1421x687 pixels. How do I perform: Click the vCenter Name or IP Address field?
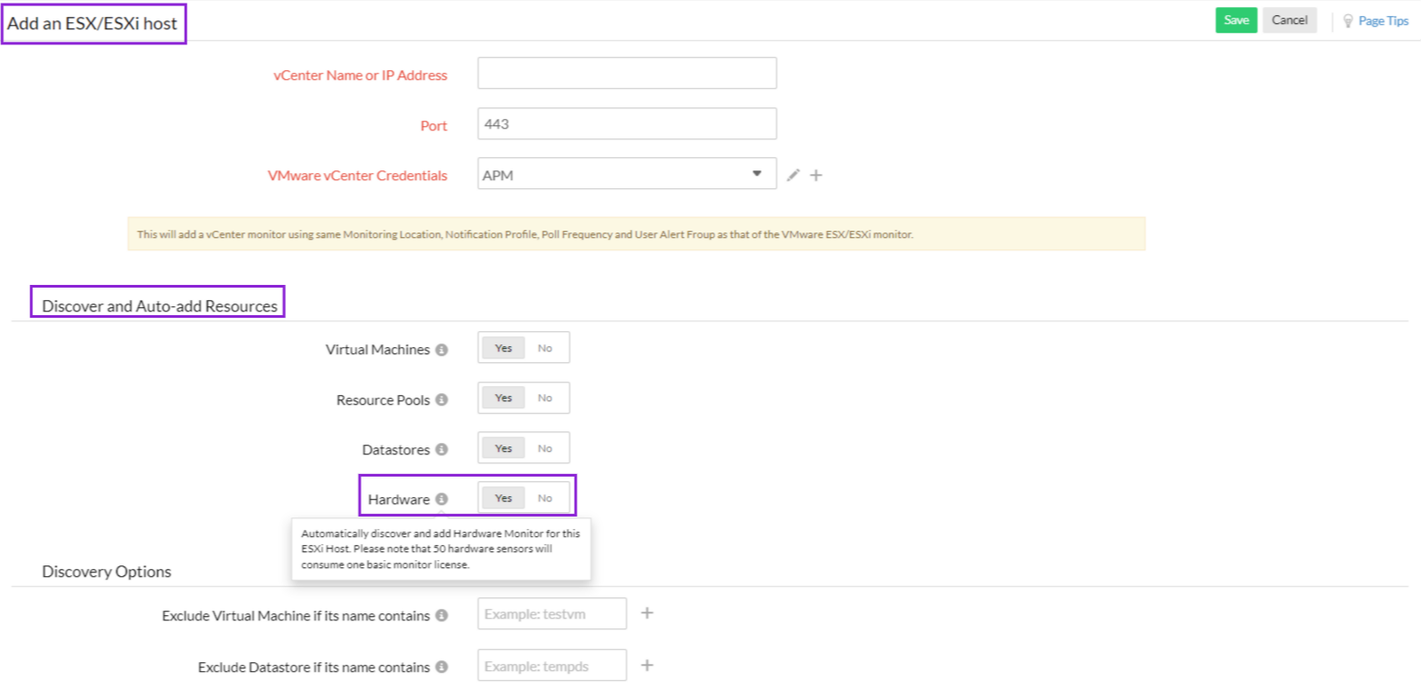[626, 74]
